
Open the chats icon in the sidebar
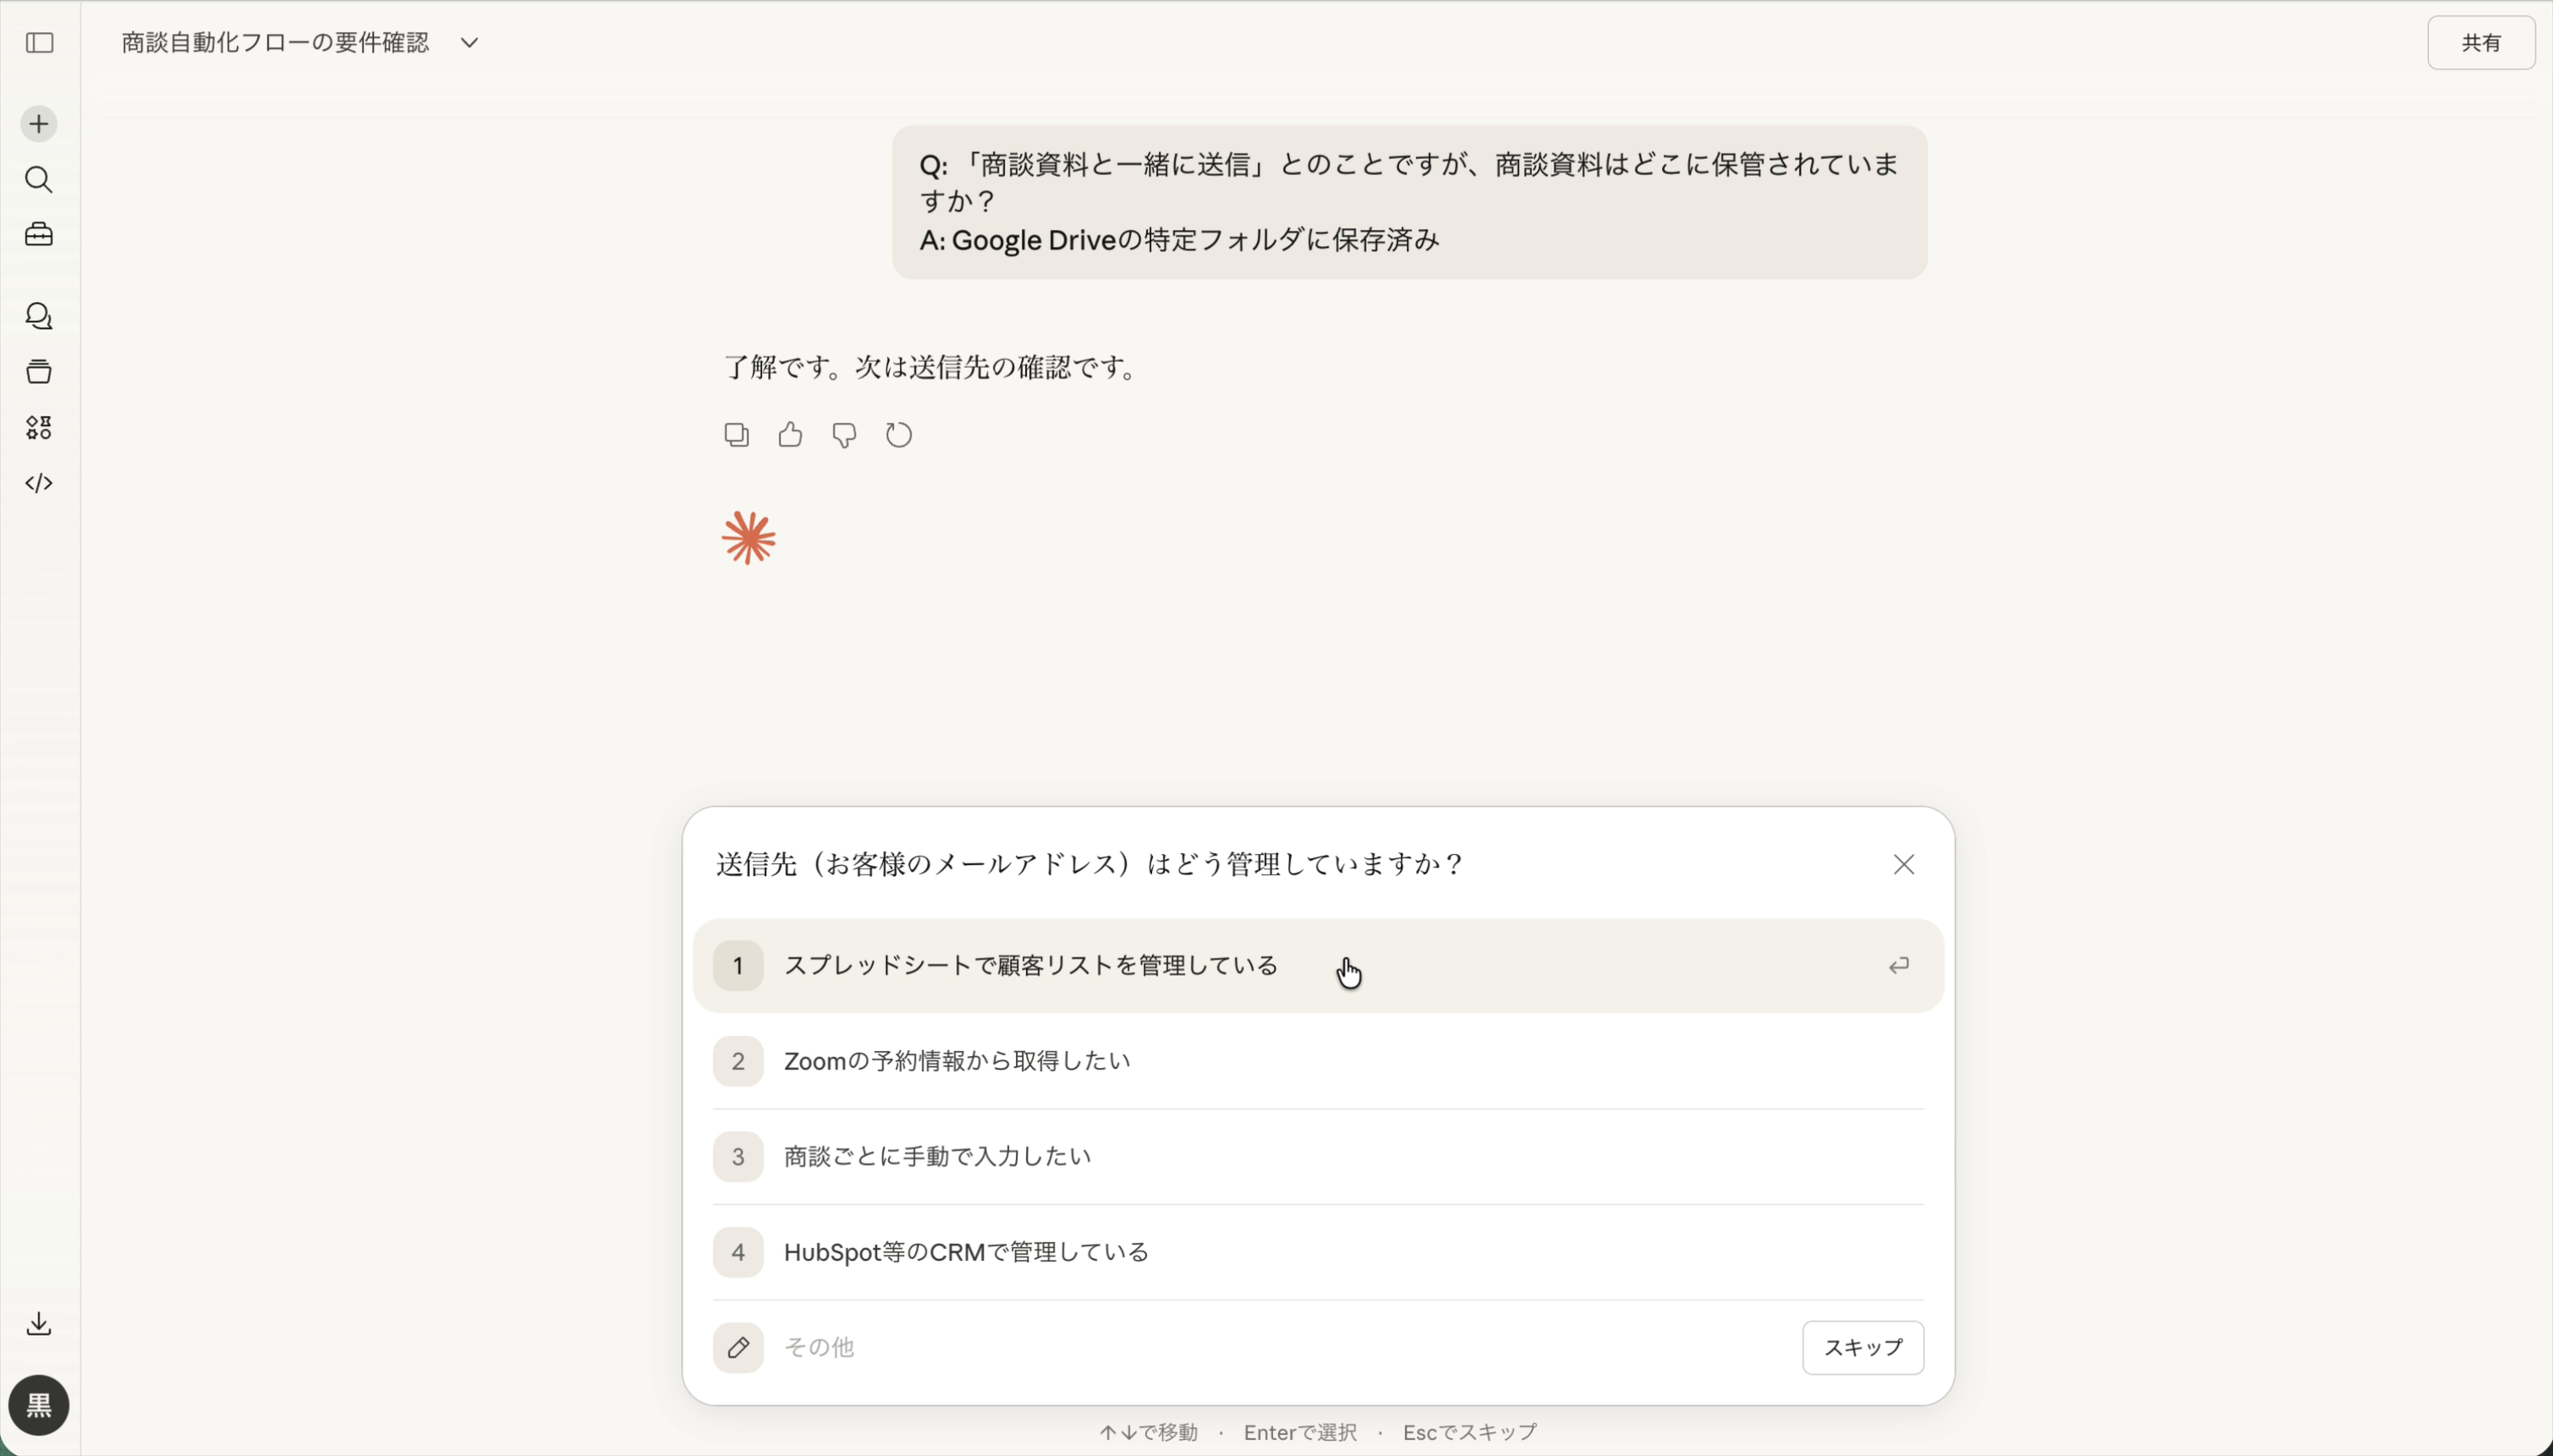(40, 316)
